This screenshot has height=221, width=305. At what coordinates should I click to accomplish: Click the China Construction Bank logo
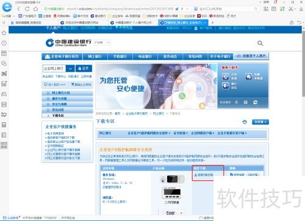pos(68,43)
